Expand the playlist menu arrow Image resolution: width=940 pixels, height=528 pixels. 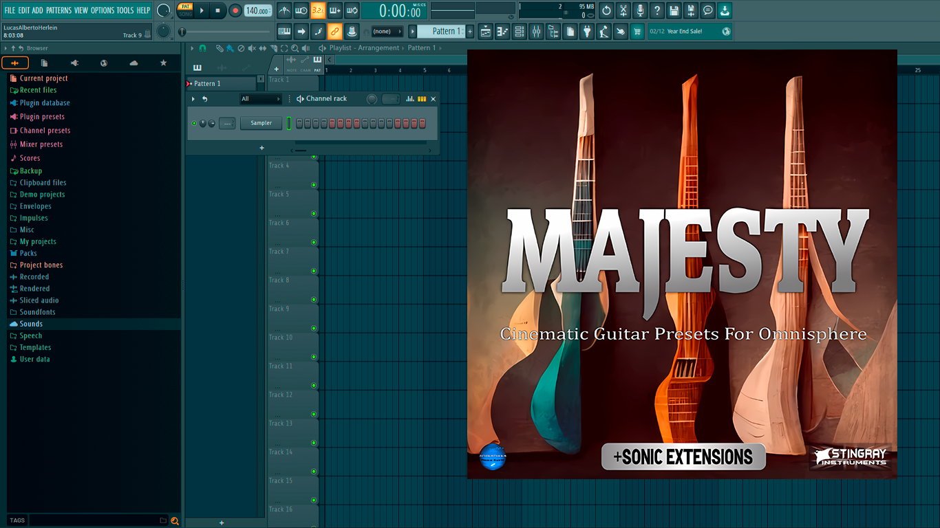tap(192, 48)
